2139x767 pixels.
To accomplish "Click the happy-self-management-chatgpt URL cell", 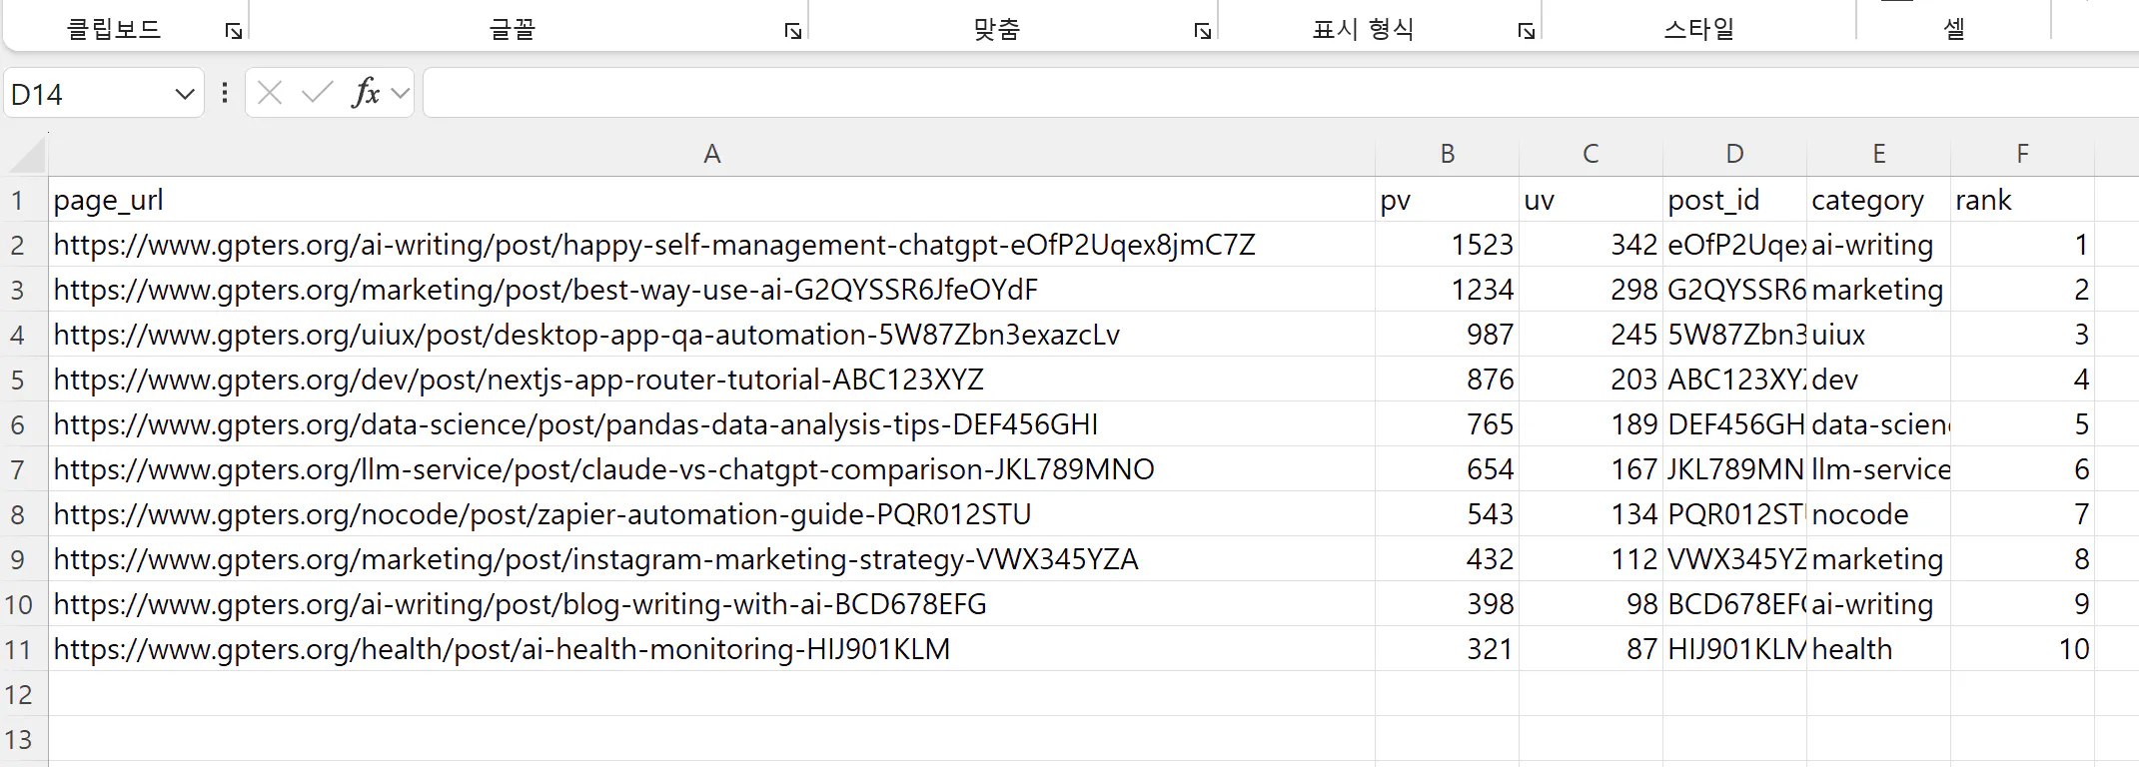I will point(654,245).
